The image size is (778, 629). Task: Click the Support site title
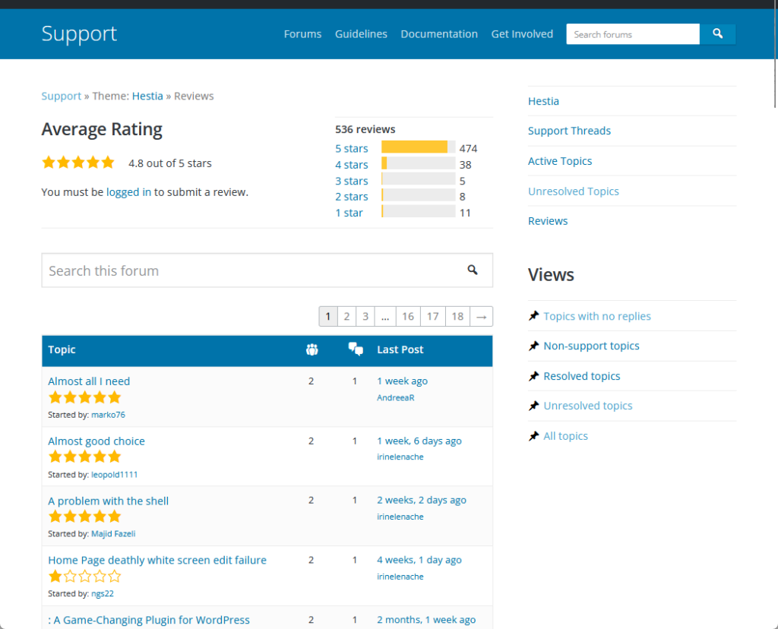point(79,33)
